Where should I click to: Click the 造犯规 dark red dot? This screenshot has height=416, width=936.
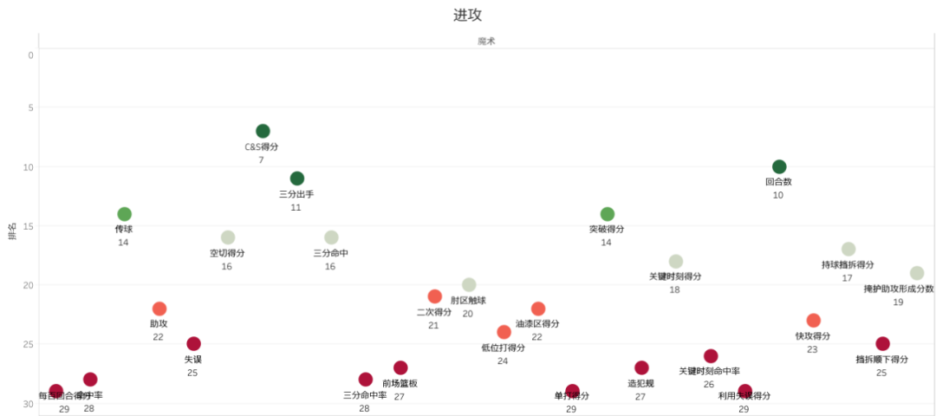coord(641,367)
